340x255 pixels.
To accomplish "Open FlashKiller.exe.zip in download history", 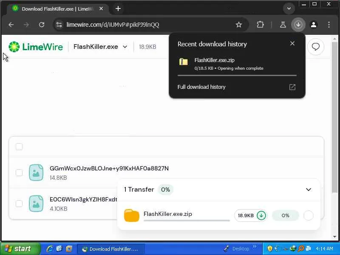I will pos(214,60).
